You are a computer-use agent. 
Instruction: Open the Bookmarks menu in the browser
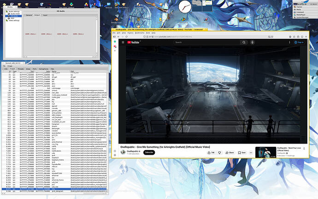click(x=140, y=33)
